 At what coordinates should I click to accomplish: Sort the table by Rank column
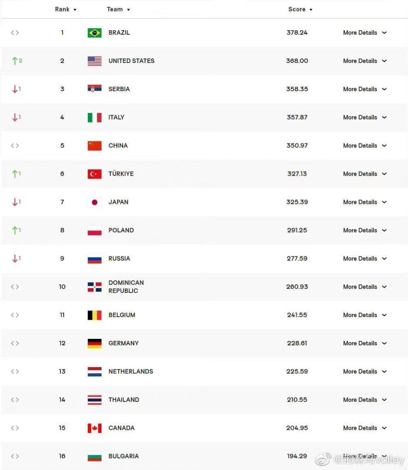pyautogui.click(x=66, y=9)
